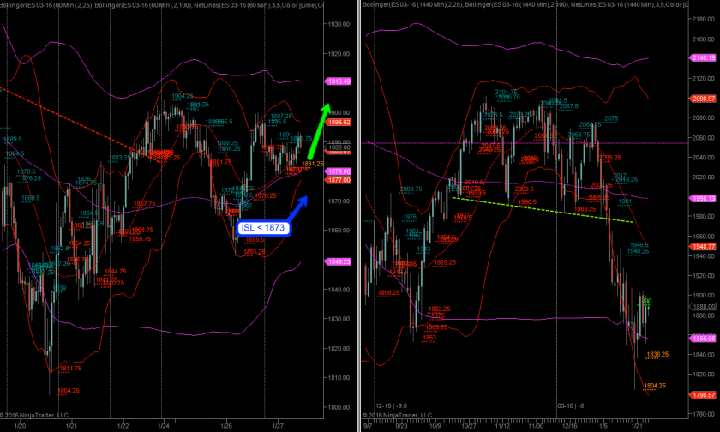720x432 pixels.
Task: Click the red 1804.25 label in the 60 Min chart
Action: (68, 391)
